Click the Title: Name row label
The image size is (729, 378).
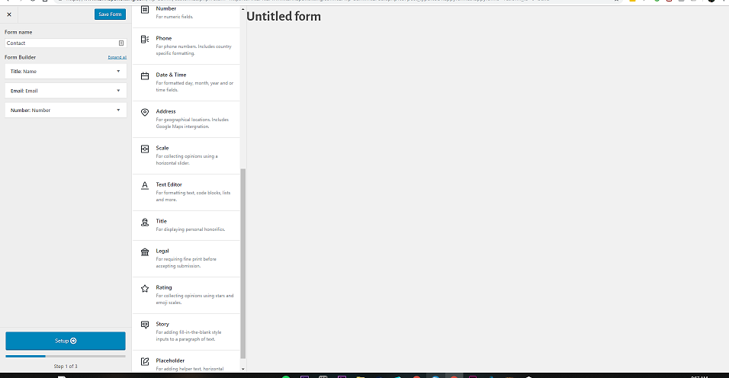[x=23, y=72]
